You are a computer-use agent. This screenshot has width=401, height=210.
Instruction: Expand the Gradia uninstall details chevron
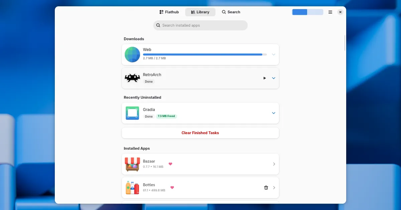tap(273, 113)
